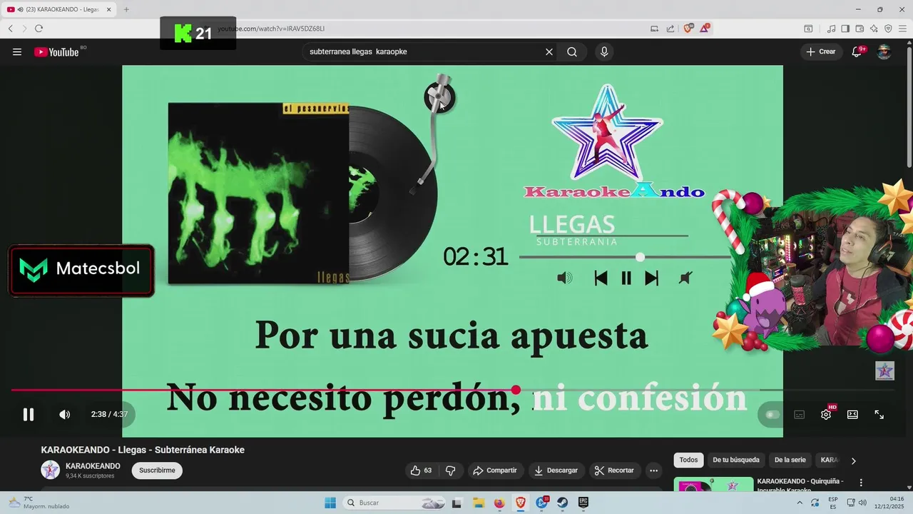Show more filter chips with right arrow

pos(854,460)
